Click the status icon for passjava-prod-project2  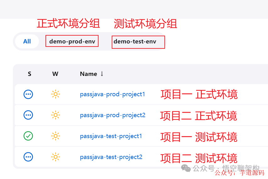[28, 115]
